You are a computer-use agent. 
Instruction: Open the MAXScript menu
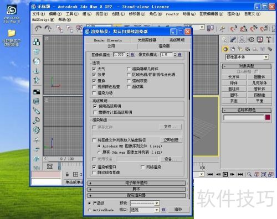coord(43,19)
